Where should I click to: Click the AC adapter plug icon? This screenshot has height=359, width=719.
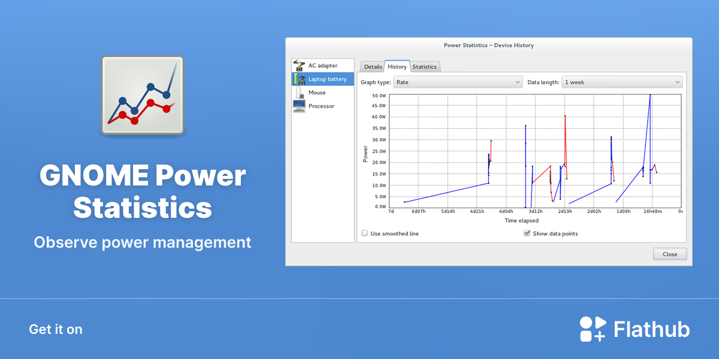click(x=299, y=65)
